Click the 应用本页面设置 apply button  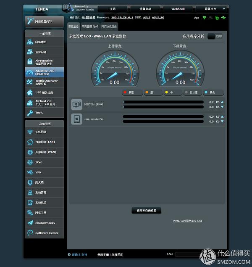coord(146,210)
